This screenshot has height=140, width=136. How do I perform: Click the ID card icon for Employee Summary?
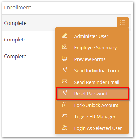tap(65, 47)
